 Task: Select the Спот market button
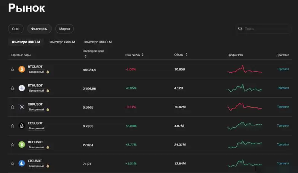click(x=16, y=29)
